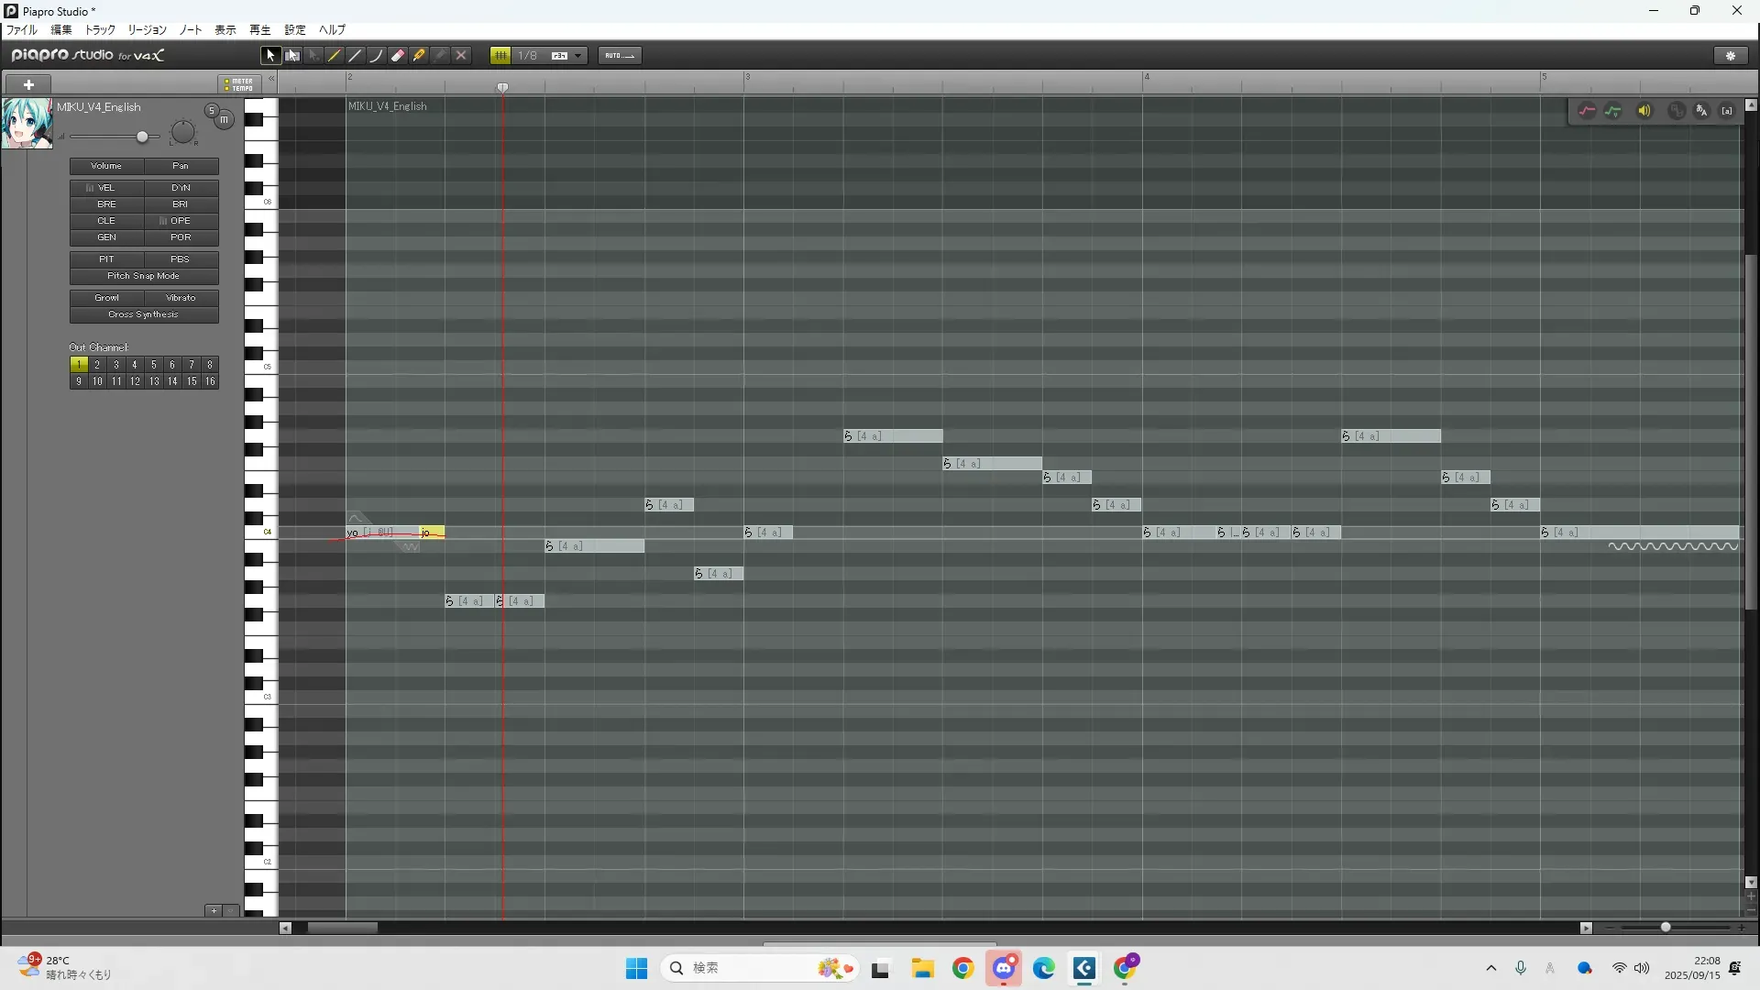Select output channel 5
1760x990 pixels.
point(154,365)
